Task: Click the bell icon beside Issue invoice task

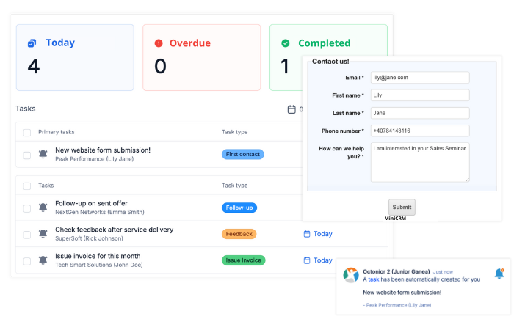Action: tap(43, 260)
